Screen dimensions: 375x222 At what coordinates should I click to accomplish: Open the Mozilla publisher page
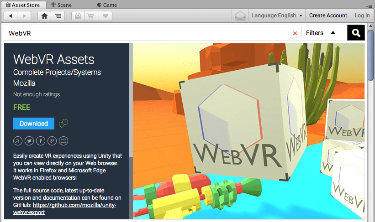click(x=24, y=83)
